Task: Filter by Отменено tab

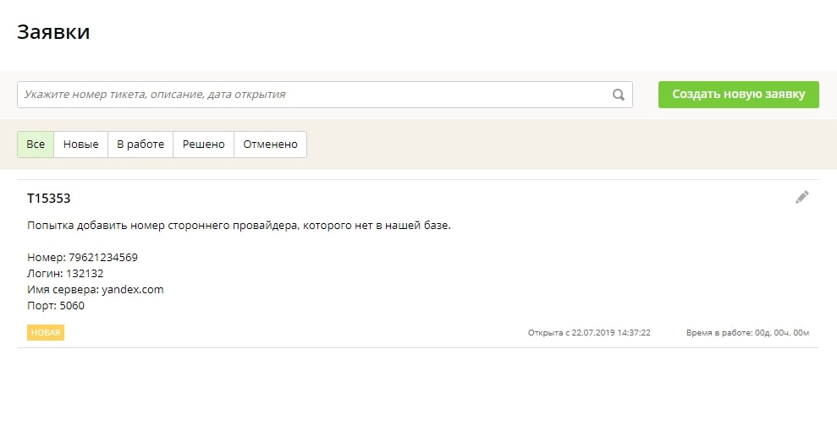Action: pyautogui.click(x=270, y=145)
